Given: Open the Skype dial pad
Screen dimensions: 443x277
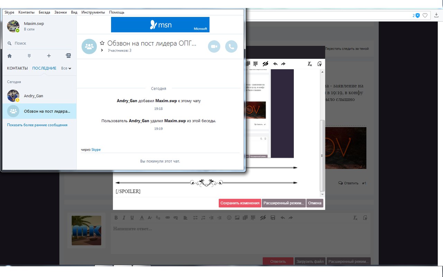Looking at the screenshot, I should pyautogui.click(x=29, y=56).
